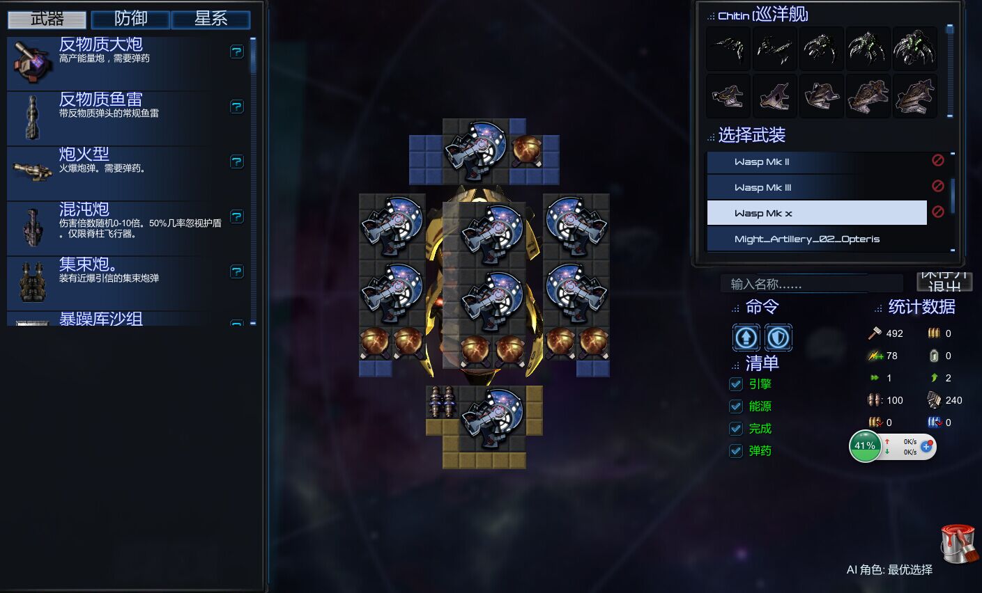This screenshot has width=982, height=593.
Task: Select the first Chitin ship thumbnail
Action: pos(728,49)
